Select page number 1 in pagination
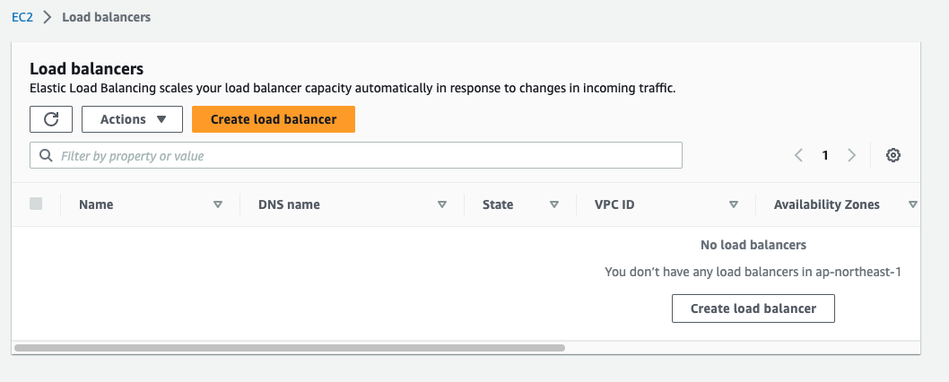Screen dimensions: 949x382 tap(825, 156)
